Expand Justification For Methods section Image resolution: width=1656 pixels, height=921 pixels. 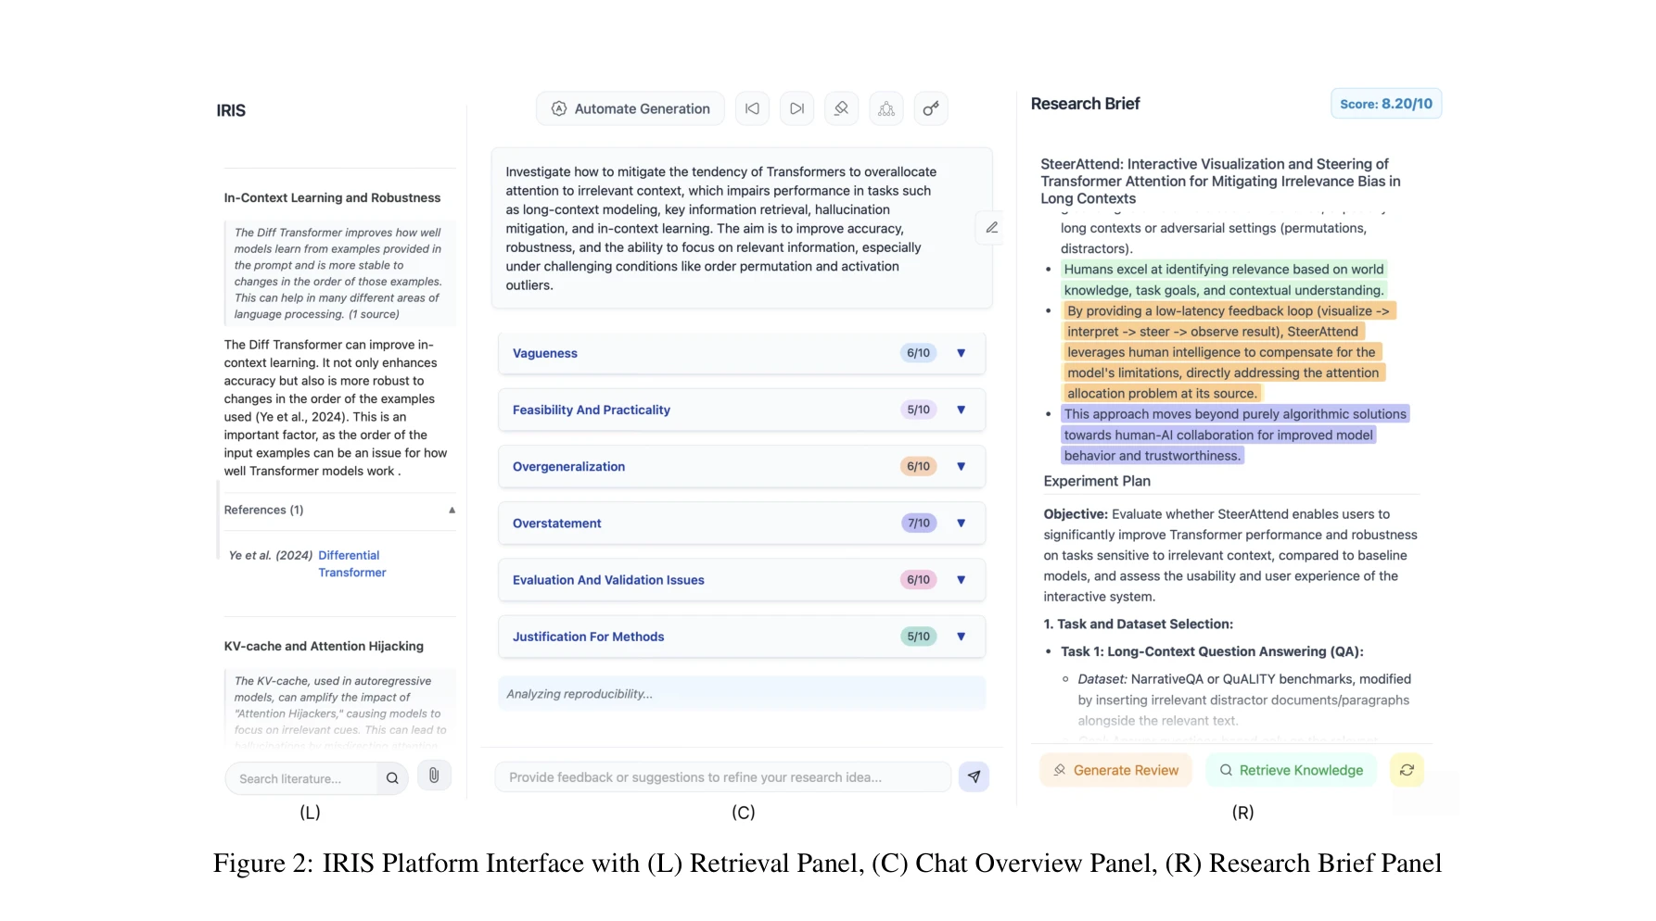[961, 637]
